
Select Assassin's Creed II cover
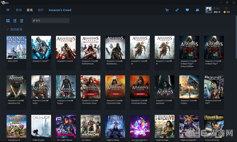click(x=66, y=47)
